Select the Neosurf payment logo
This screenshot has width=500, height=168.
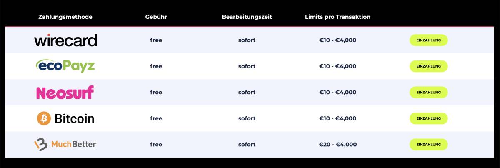65,92
